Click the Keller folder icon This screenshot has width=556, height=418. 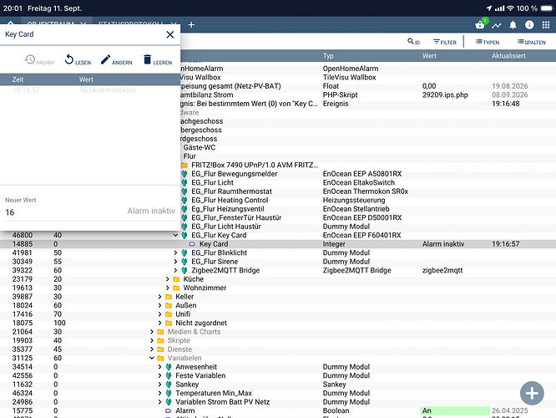click(x=169, y=297)
